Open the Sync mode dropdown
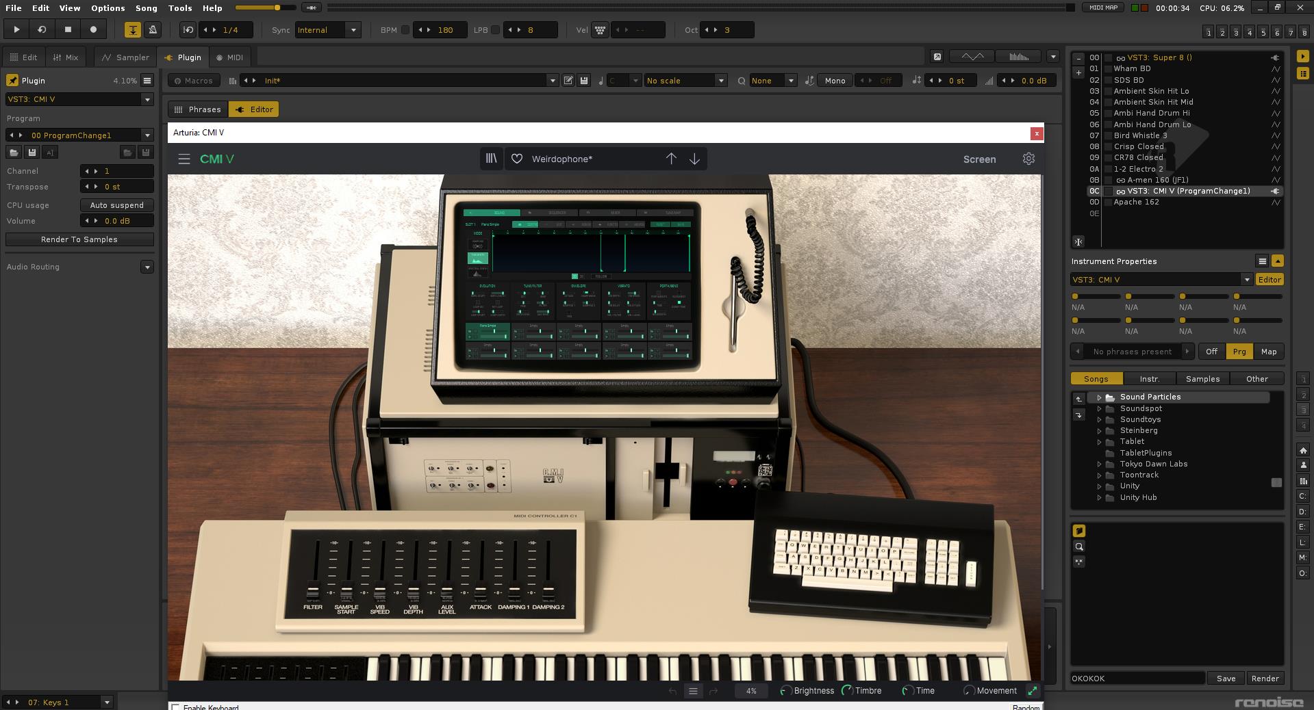This screenshot has width=1314, height=710. click(328, 30)
